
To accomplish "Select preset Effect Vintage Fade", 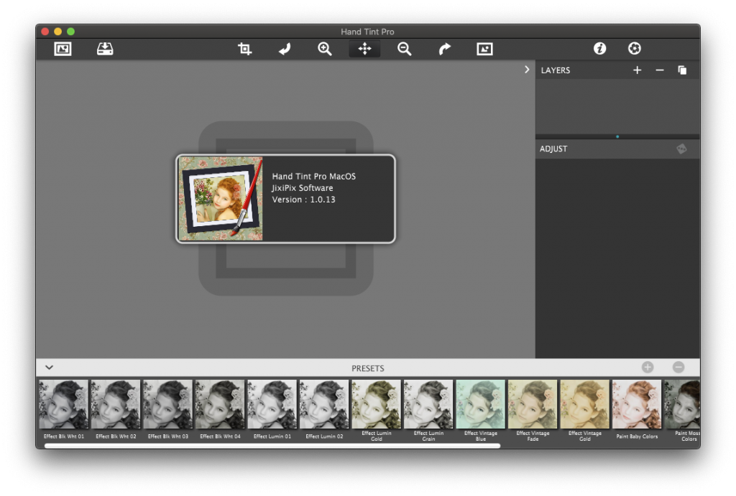I will 533,410.
